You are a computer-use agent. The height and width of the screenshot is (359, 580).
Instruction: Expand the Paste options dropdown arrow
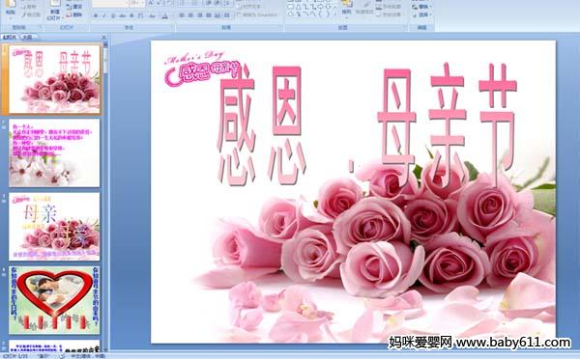coord(11,17)
